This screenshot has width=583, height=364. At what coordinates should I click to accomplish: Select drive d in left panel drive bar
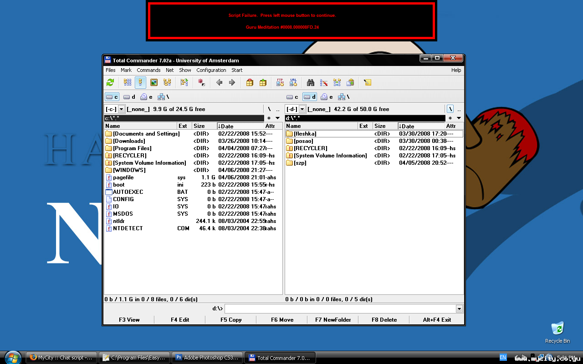pyautogui.click(x=129, y=97)
